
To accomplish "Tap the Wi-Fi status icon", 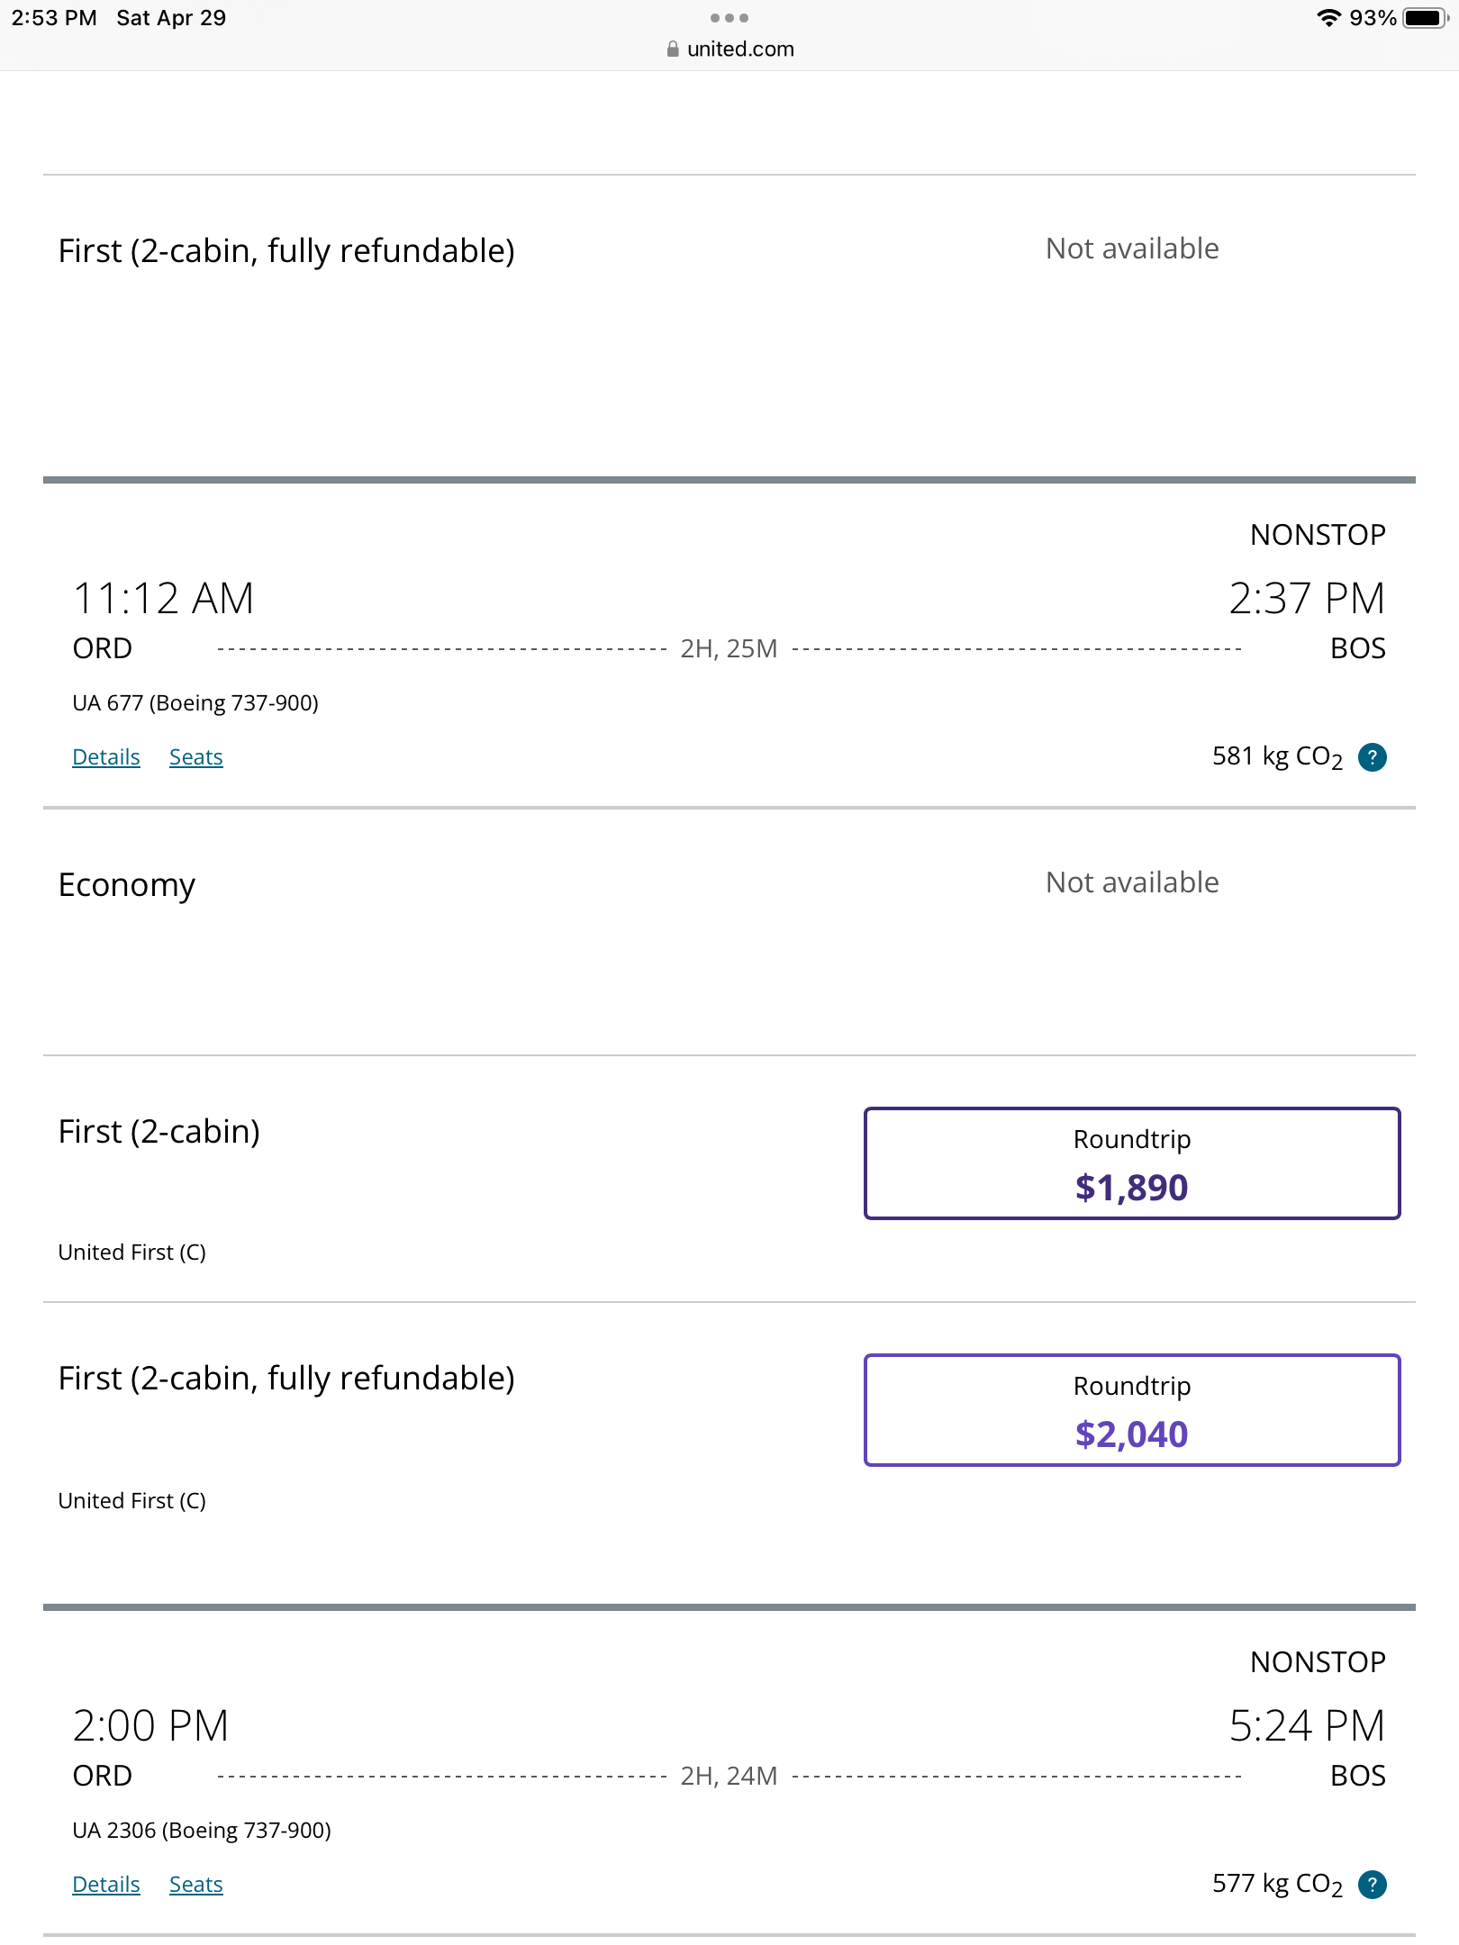I will [1328, 18].
